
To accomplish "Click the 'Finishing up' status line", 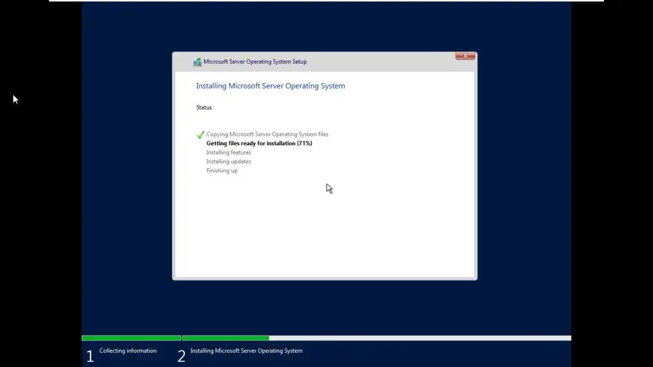I will pos(222,171).
